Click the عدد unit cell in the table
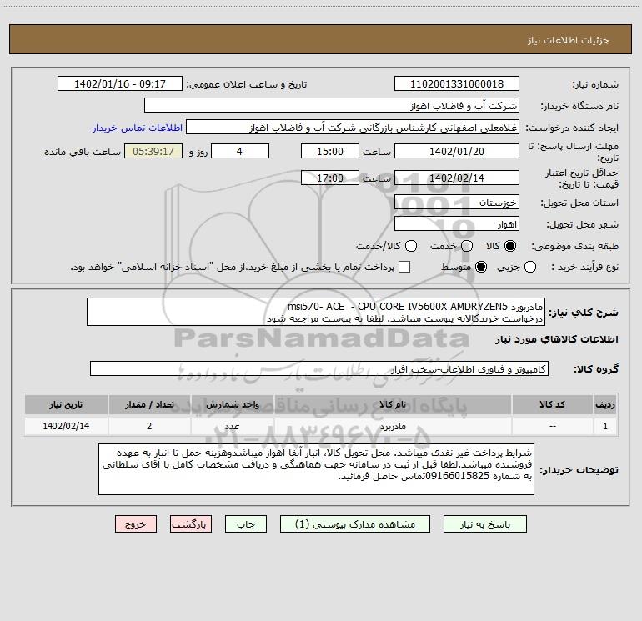Image resolution: width=642 pixels, height=621 pixels. click(232, 426)
